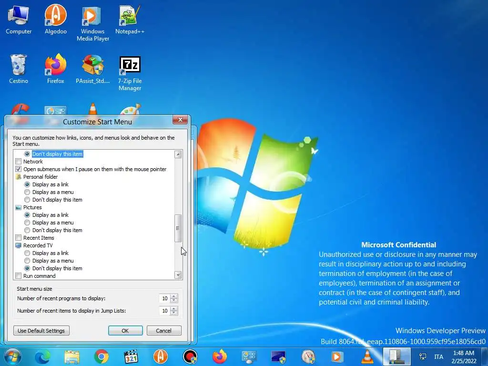Click the ITA language indicator
This screenshot has width=488, height=366.
click(x=438, y=356)
